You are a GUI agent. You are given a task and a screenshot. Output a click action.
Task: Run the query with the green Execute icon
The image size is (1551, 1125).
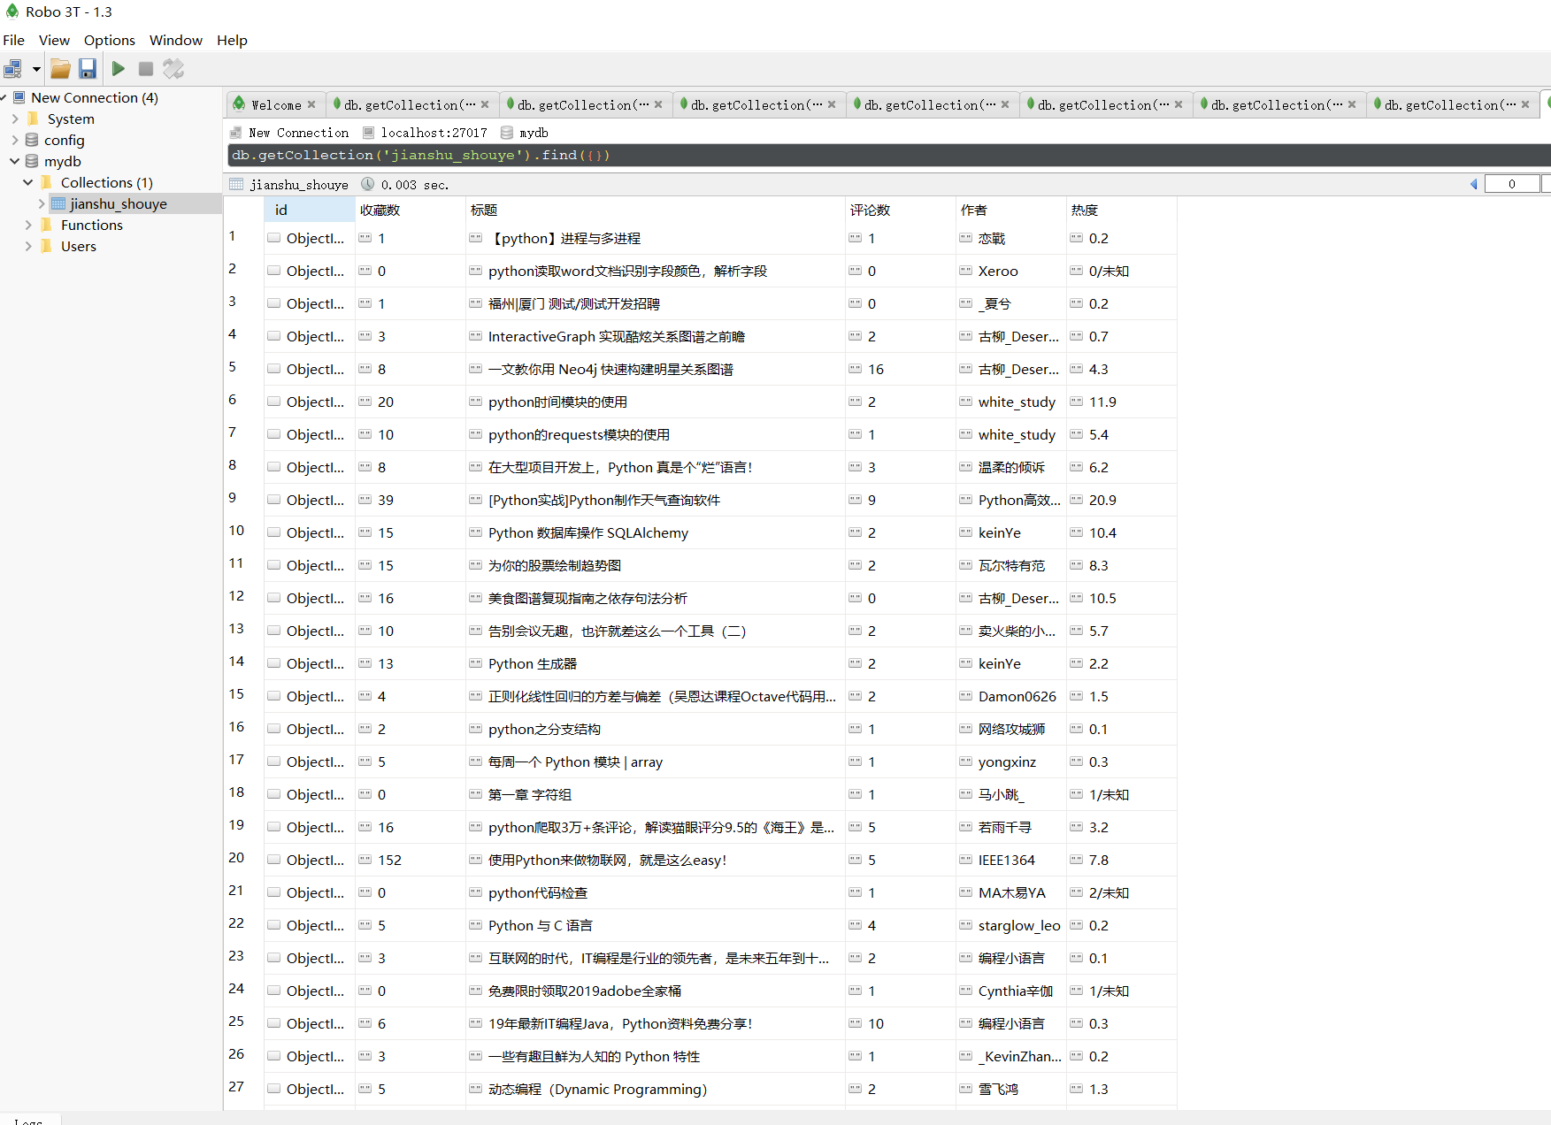click(119, 69)
